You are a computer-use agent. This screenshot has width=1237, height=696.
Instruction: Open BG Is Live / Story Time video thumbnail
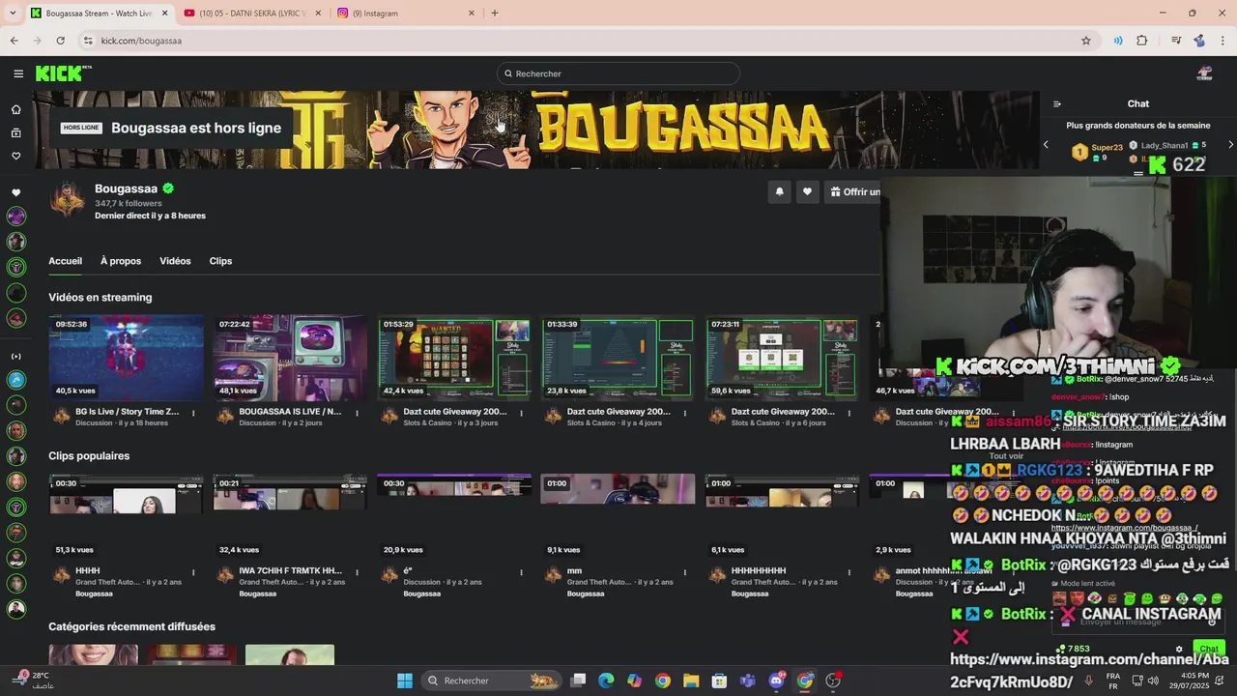127,358
